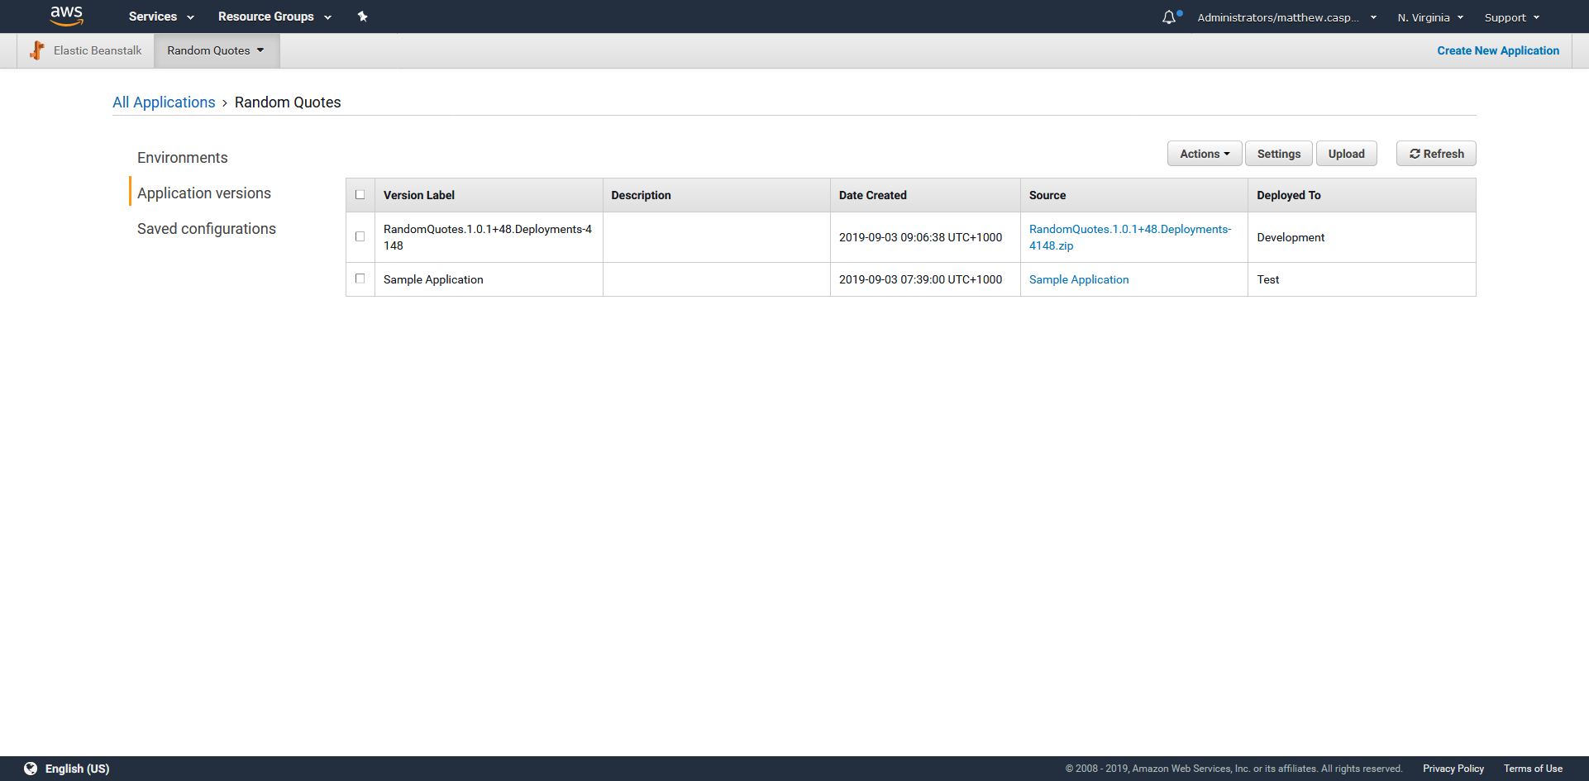Open Environments in the side navigation

[182, 158]
